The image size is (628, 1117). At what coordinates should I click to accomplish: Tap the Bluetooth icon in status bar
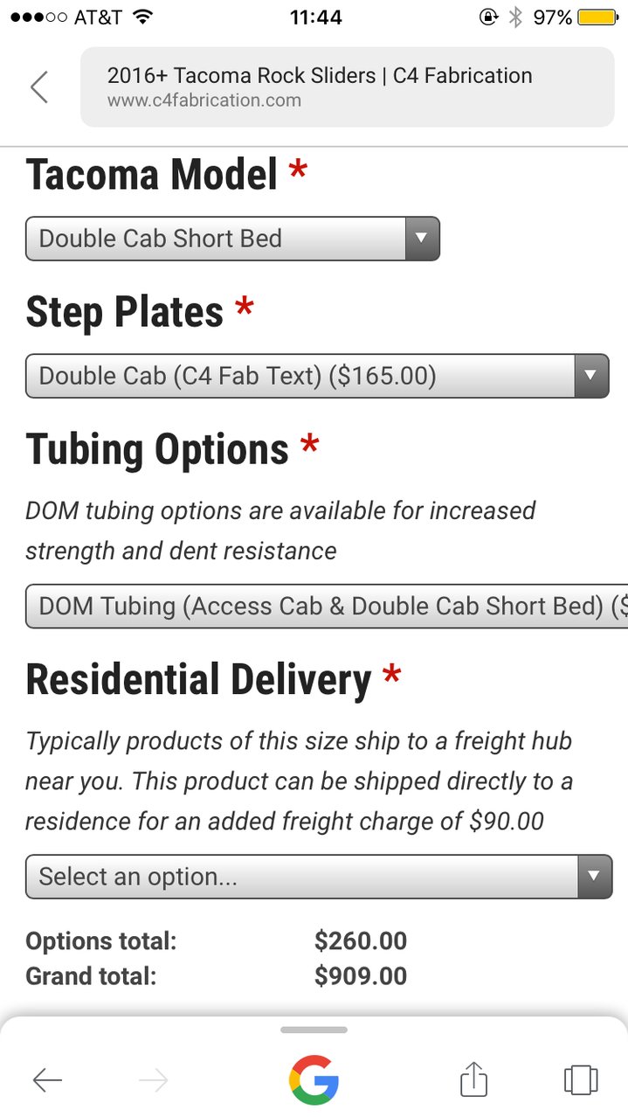coord(515,17)
